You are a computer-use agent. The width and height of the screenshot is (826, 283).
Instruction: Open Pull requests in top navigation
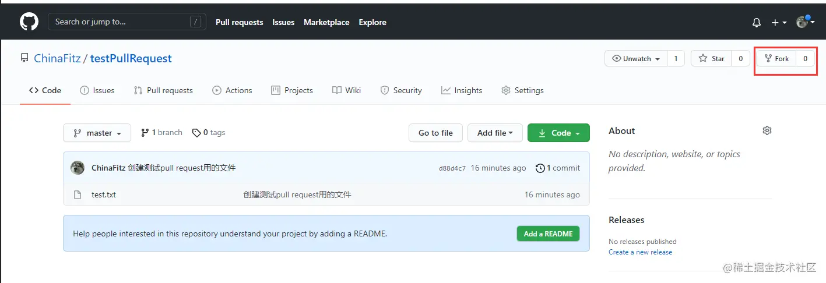pyautogui.click(x=240, y=22)
